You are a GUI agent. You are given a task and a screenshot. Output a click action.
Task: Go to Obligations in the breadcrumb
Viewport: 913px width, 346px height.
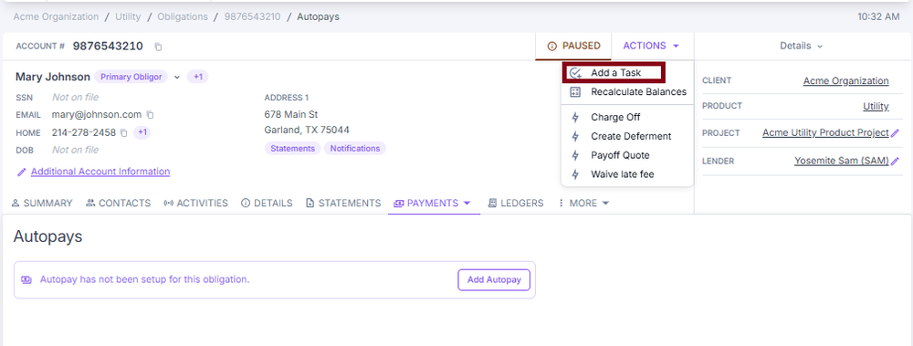[183, 17]
